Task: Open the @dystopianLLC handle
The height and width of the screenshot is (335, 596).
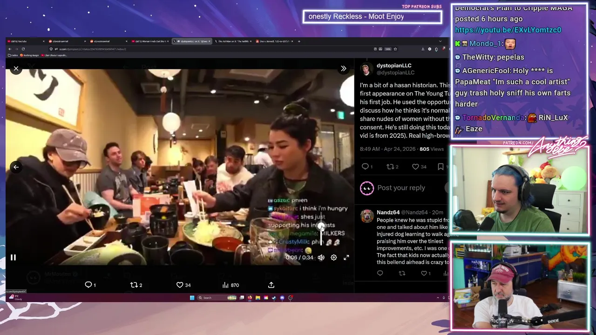Action: pyautogui.click(x=395, y=73)
